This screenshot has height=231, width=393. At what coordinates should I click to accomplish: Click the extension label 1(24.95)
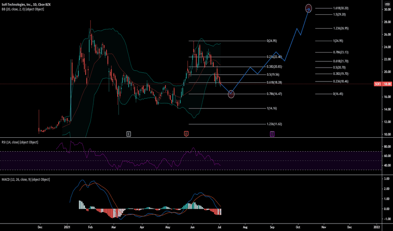pyautogui.click(x=338, y=41)
